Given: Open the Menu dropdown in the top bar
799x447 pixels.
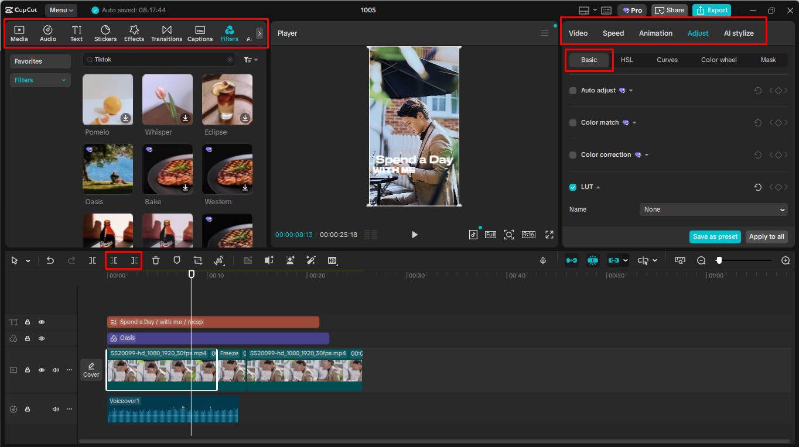Looking at the screenshot, I should (61, 10).
